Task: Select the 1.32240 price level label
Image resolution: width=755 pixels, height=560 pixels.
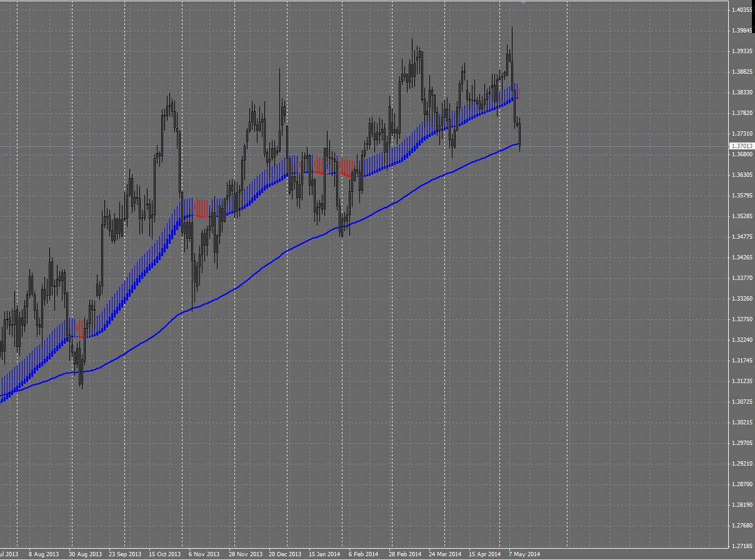Action: pyautogui.click(x=742, y=340)
